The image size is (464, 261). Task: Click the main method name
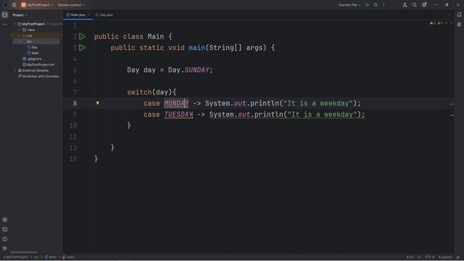click(x=196, y=48)
